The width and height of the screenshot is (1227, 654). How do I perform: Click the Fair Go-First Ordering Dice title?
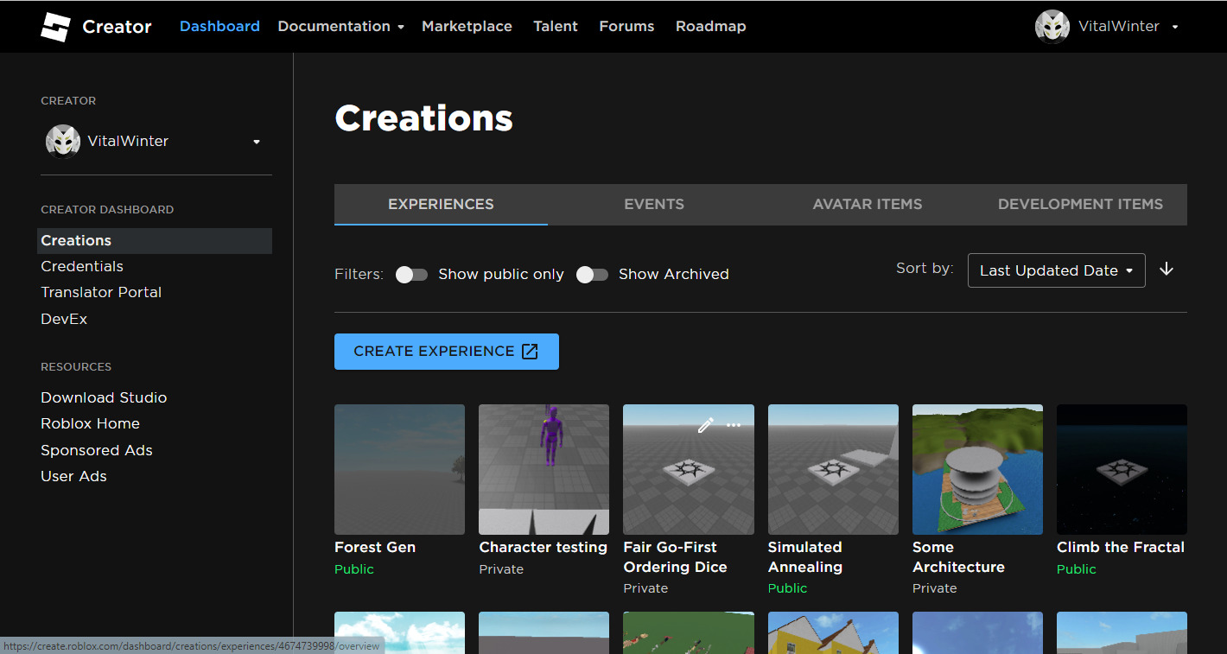[x=675, y=557]
